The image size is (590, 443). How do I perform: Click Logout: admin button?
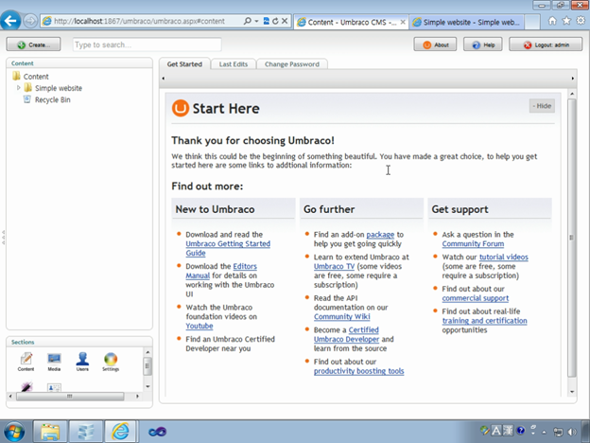click(546, 44)
